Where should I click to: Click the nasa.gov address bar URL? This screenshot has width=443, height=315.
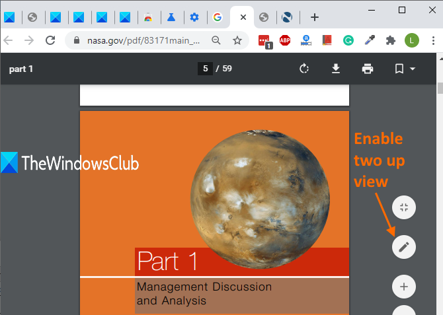143,41
